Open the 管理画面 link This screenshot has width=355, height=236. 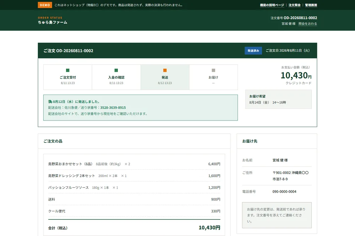point(311,5)
